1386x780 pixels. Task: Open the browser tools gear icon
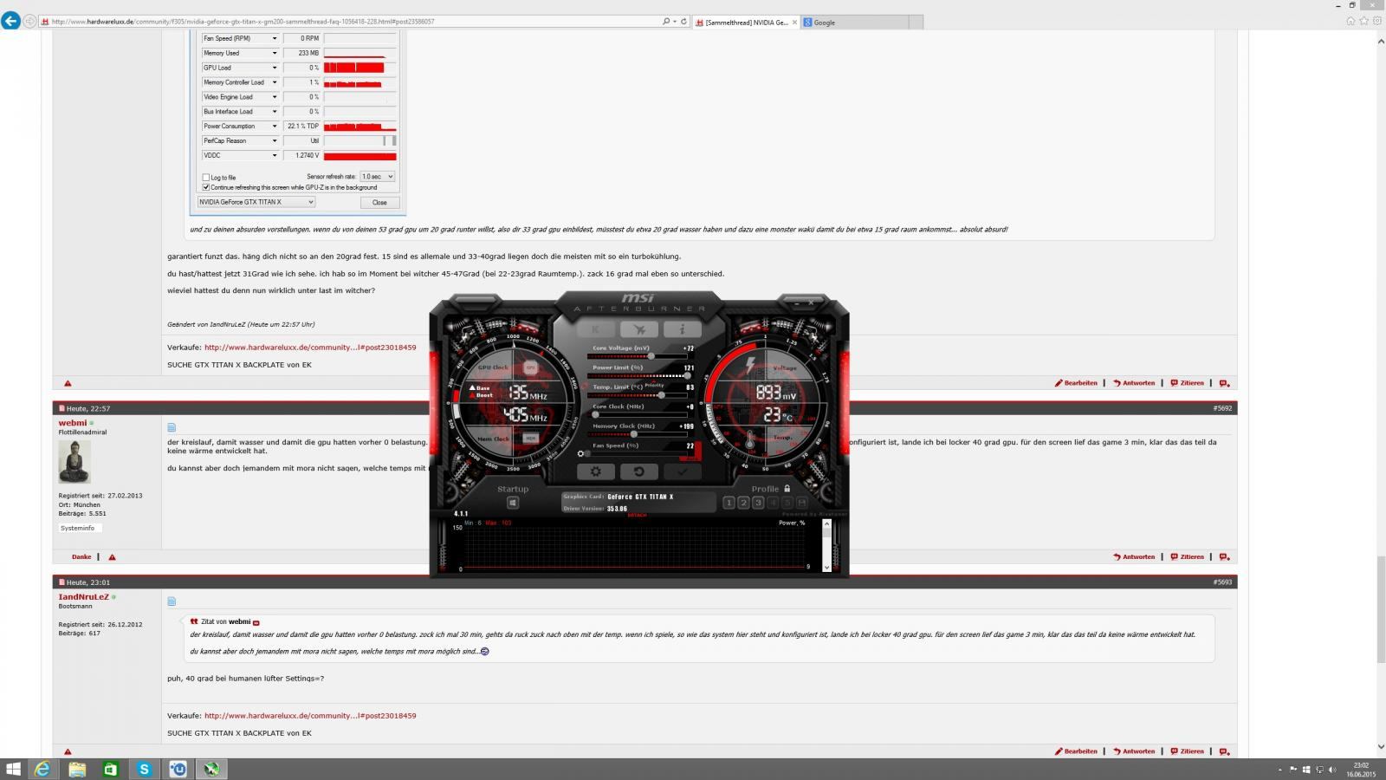(1376, 22)
